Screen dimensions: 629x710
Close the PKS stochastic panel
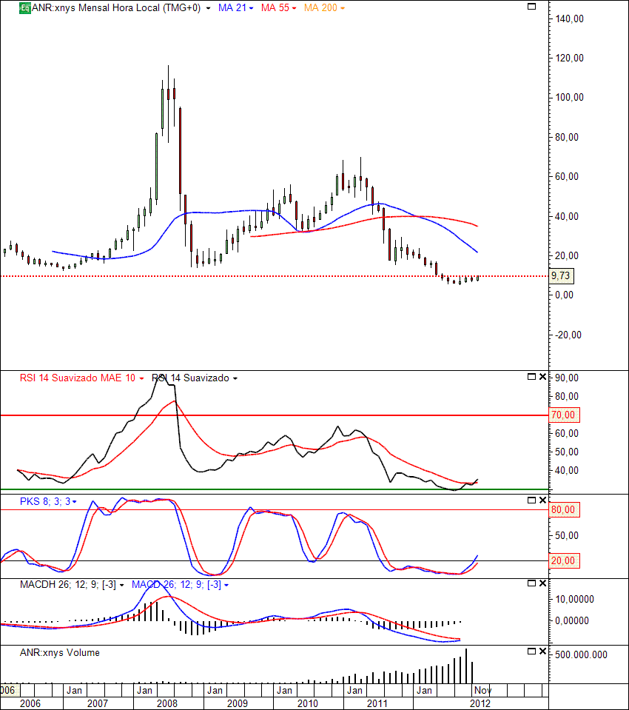(x=542, y=500)
